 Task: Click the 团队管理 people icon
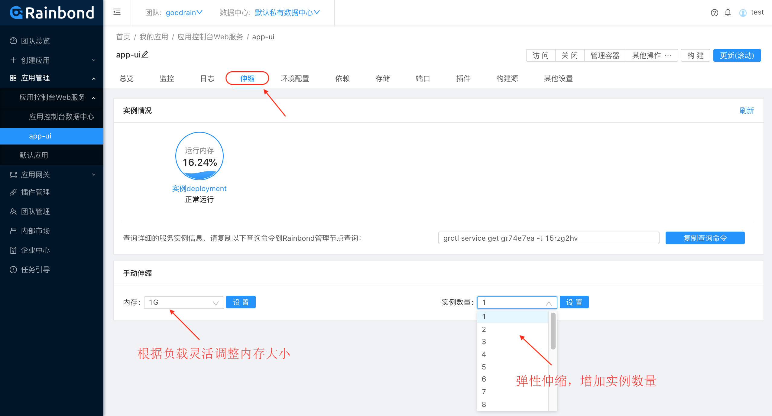[x=13, y=212]
